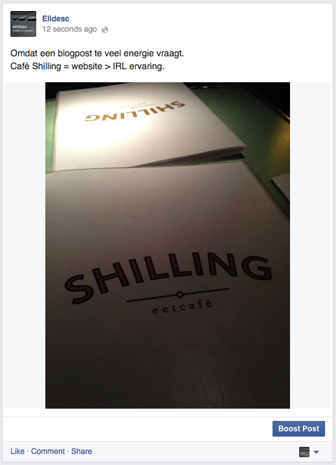The height and width of the screenshot is (465, 336).
Task: Click post text 'Omdat een blogpost te veel energie vraagt'
Action: tap(97, 53)
